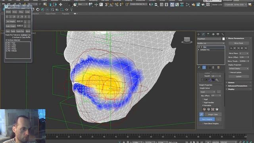Open the Weight Solver dropdown
Image resolution: width=254 pixels, height=143 pixels.
208,92
